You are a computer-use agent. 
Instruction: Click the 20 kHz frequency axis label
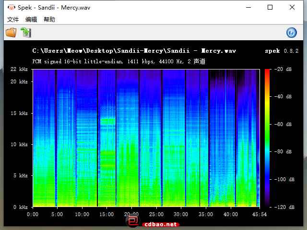coord(19,81)
